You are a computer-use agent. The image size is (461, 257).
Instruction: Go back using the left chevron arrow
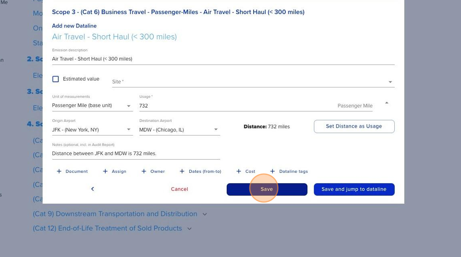[93, 189]
